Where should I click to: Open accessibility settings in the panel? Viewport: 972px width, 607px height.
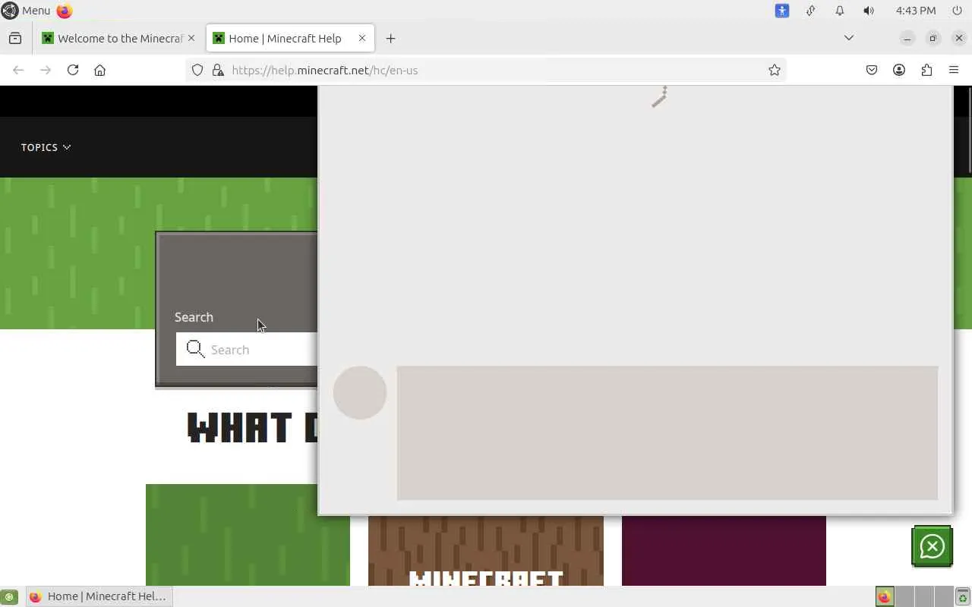pos(782,11)
